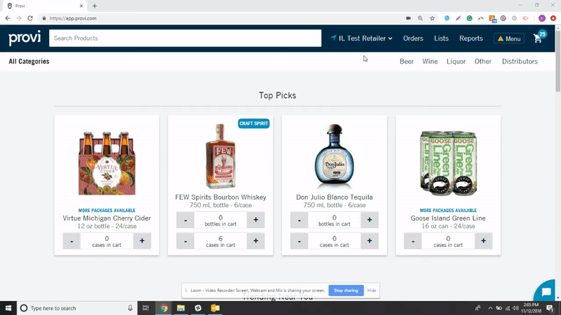The width and height of the screenshot is (561, 315).
Task: Open the taskbar volume icon
Action: coord(515,308)
